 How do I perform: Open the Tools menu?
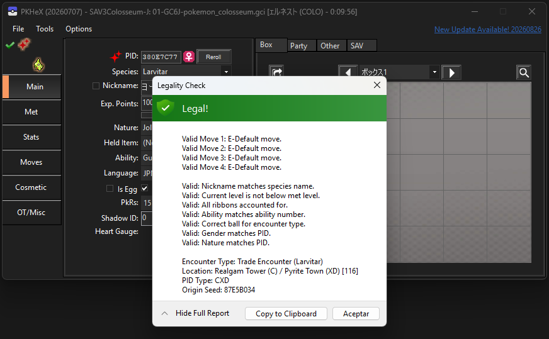coord(45,29)
